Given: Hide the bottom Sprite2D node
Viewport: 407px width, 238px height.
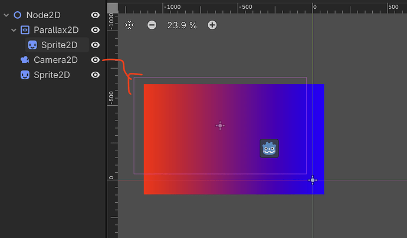Looking at the screenshot, I should tap(95, 75).
